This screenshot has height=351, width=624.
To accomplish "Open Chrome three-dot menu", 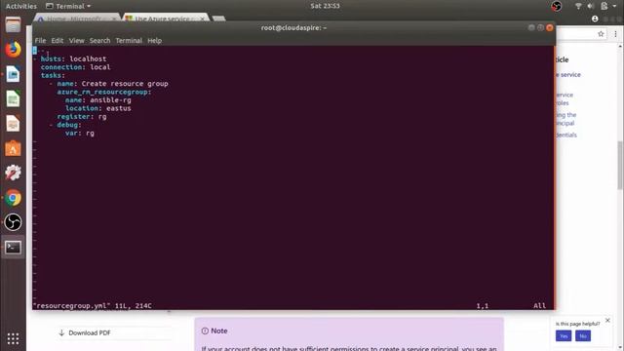I will [x=615, y=34].
